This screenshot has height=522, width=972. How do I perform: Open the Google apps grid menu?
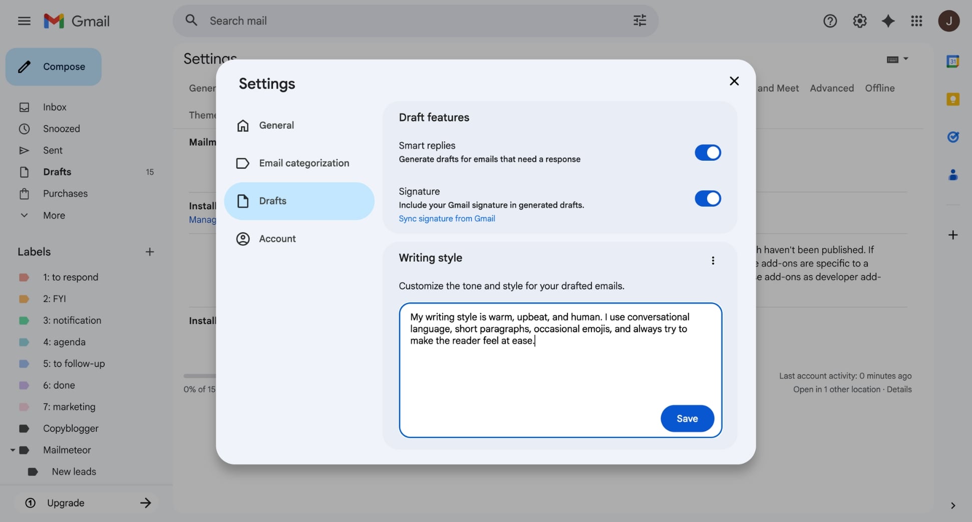[x=917, y=21]
